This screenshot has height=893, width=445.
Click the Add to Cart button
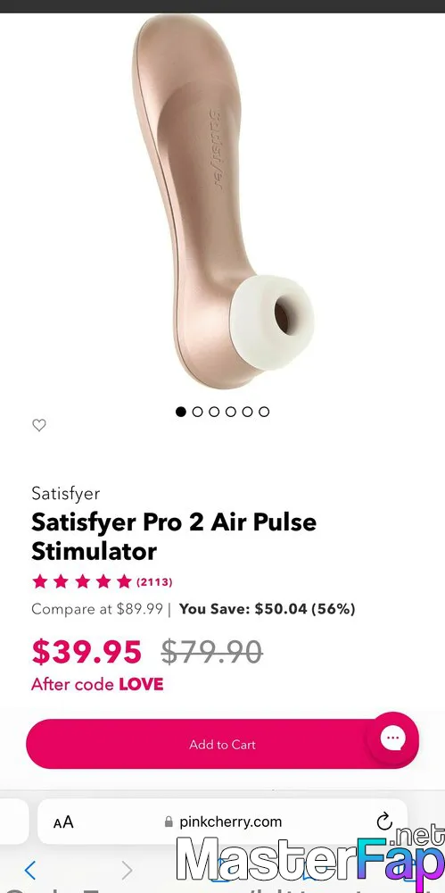pos(223,744)
